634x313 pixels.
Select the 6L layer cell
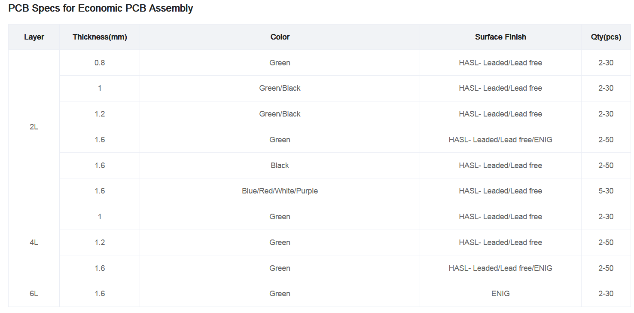[34, 294]
